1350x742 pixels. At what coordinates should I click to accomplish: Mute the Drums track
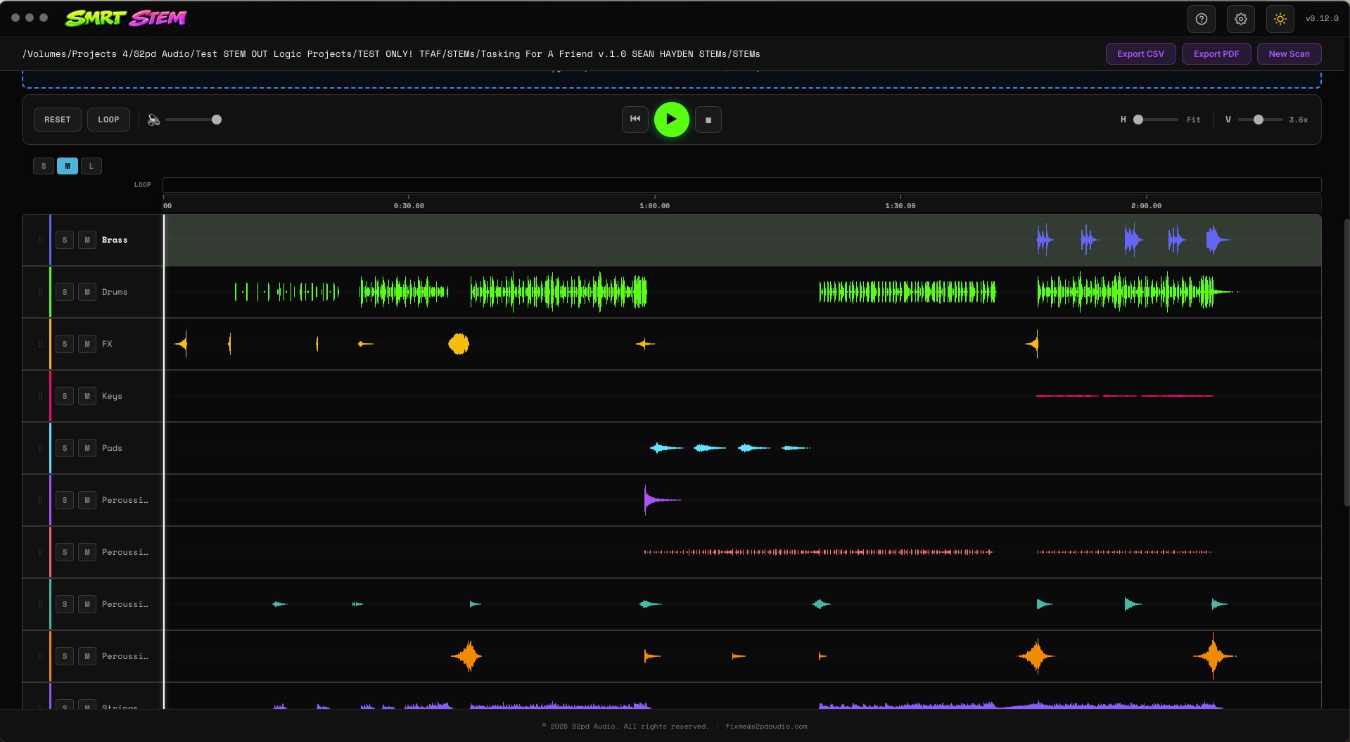(x=87, y=291)
